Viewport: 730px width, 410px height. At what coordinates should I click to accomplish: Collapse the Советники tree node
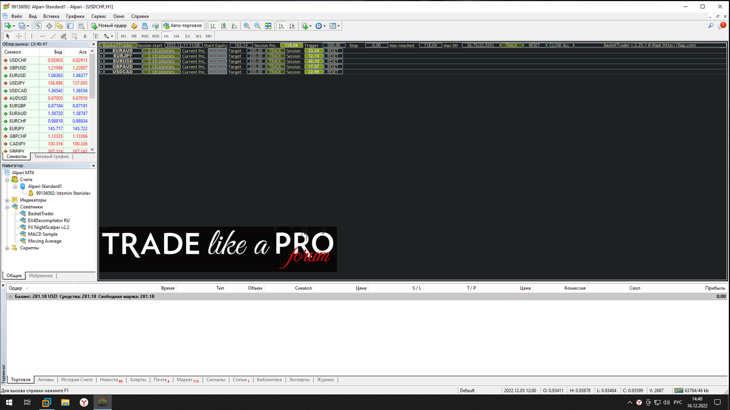[x=7, y=207]
